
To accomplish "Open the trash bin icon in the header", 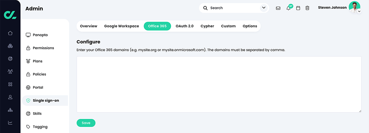I will [307, 8].
